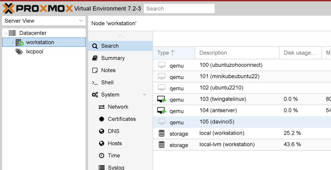Select row 100 (ubuntuzohoconnect)
Image resolution: width=331 pixels, height=170 pixels.
tap(242, 65)
